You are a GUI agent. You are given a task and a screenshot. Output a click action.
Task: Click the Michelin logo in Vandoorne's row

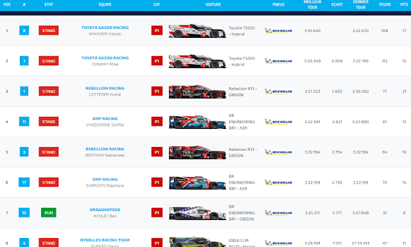278,122
